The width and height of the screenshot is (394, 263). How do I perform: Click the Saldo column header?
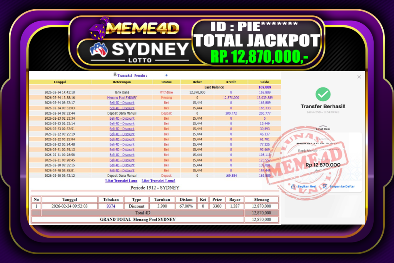(x=264, y=82)
